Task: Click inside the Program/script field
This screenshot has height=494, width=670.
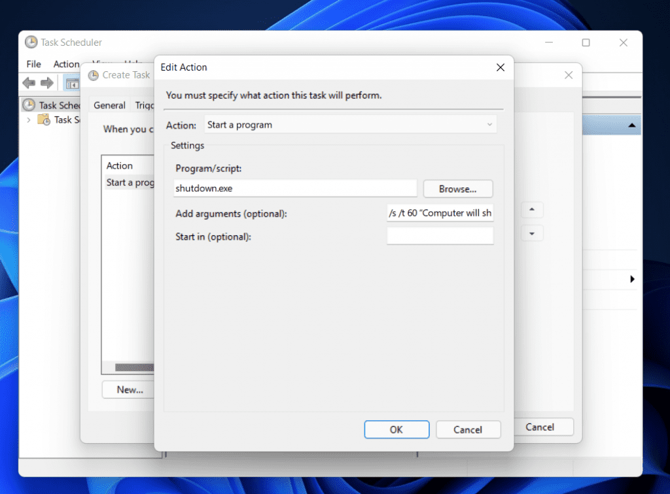Action: [294, 188]
